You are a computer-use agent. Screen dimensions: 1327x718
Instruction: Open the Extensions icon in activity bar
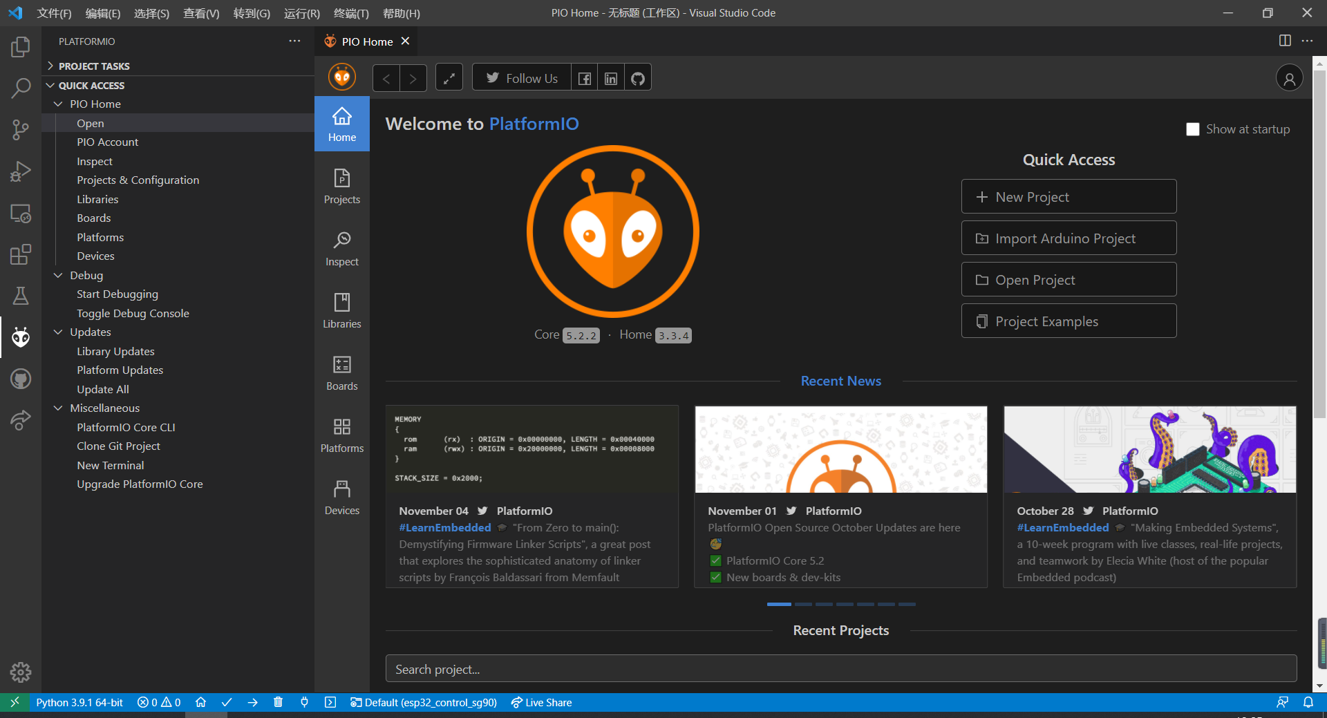click(x=21, y=254)
